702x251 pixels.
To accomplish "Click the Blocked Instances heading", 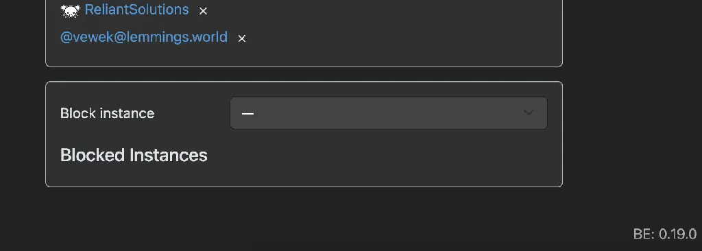I will (x=134, y=155).
